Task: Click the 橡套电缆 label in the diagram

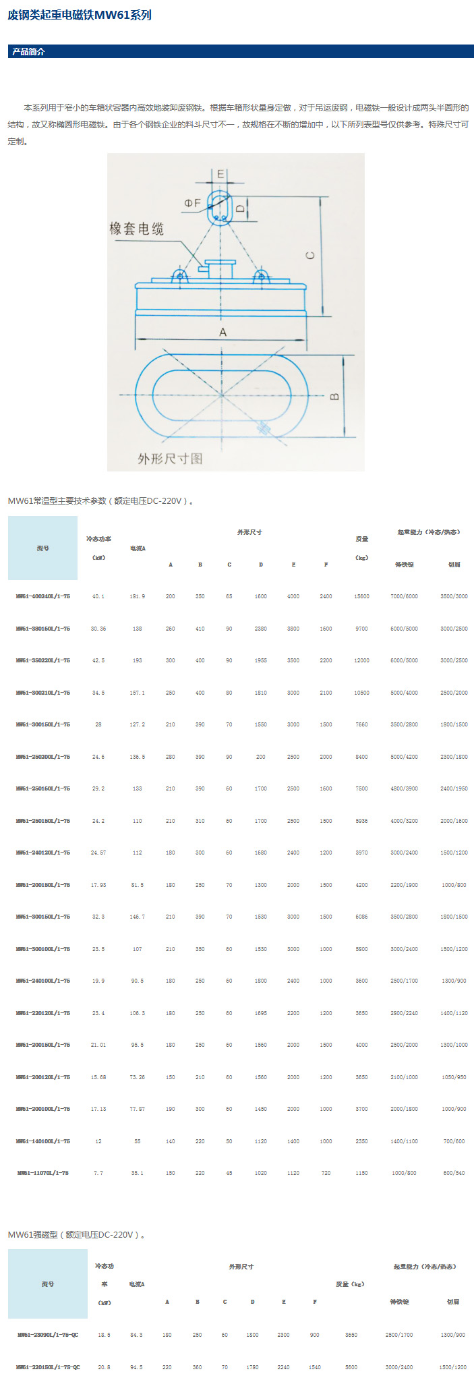Action: (137, 229)
